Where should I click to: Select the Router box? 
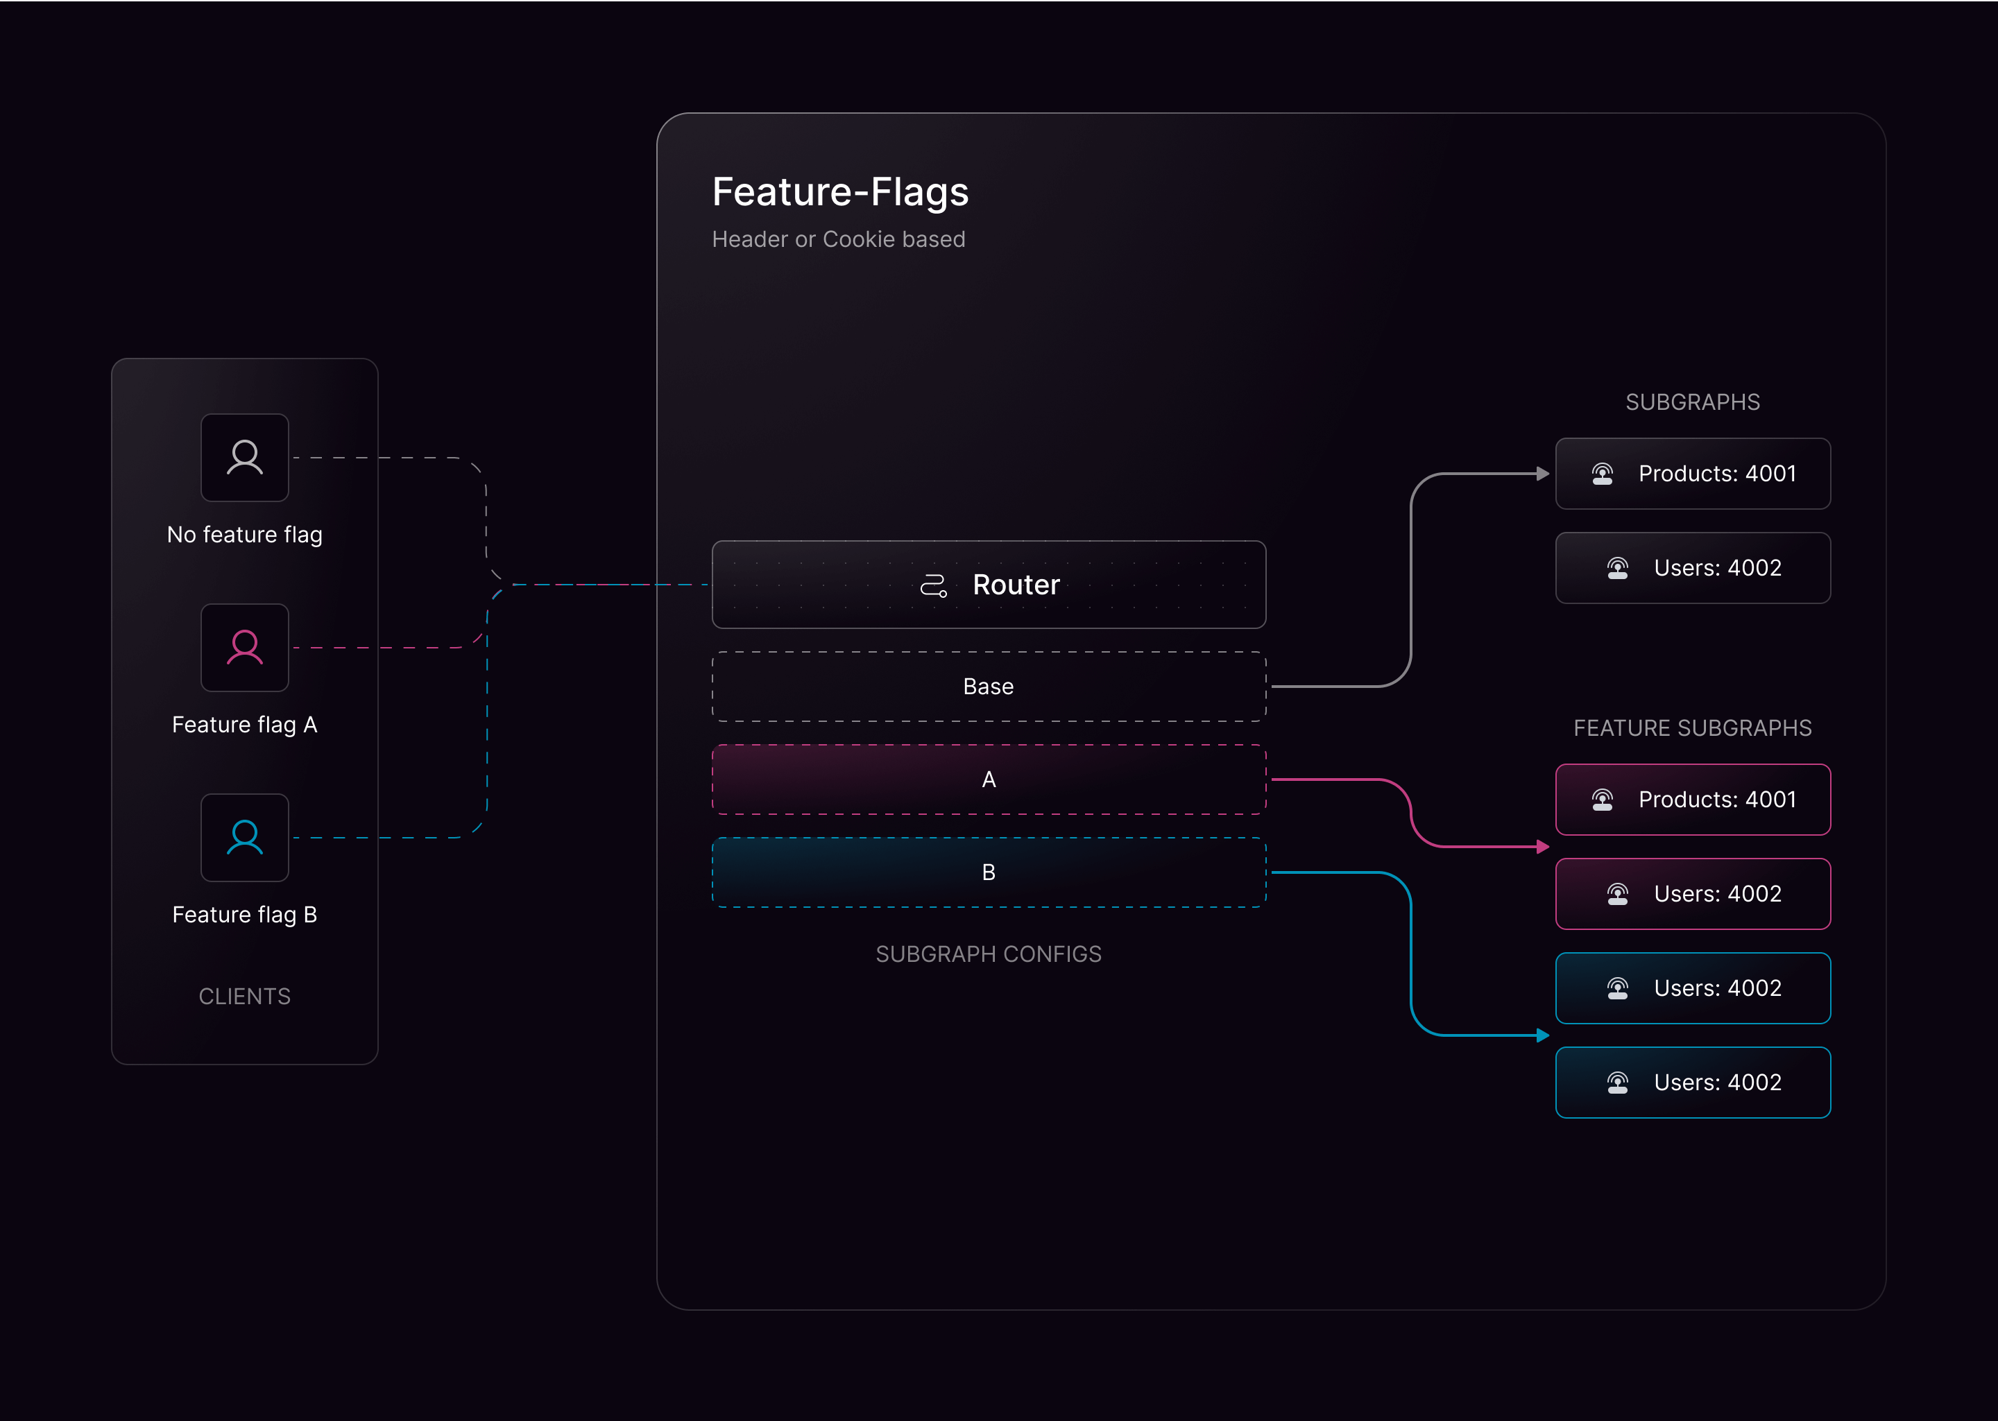coord(988,585)
